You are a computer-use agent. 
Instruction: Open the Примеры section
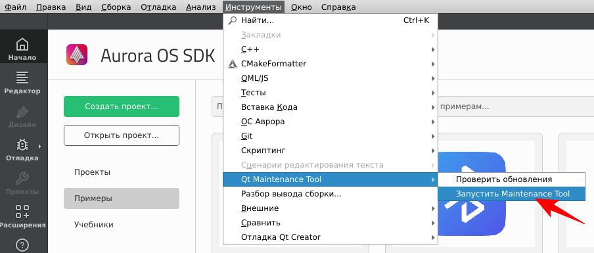[121, 198]
